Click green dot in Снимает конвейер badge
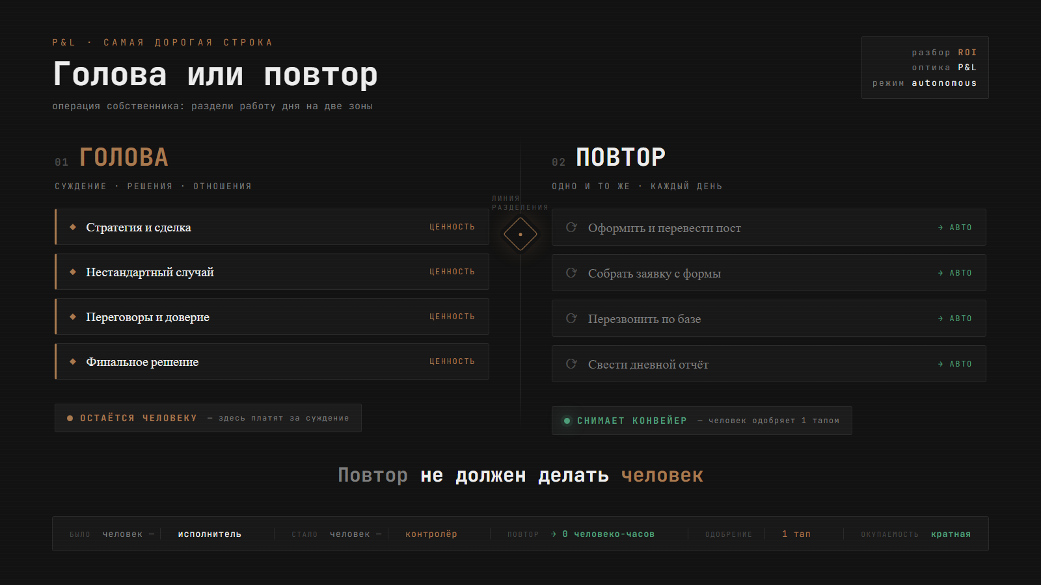The width and height of the screenshot is (1041, 585). point(567,421)
